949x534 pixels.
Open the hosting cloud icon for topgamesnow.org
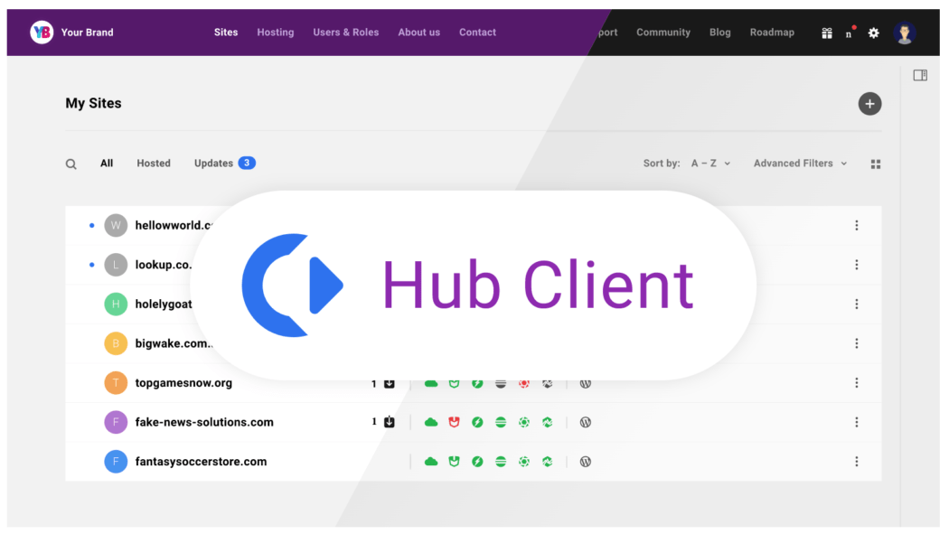pos(431,383)
